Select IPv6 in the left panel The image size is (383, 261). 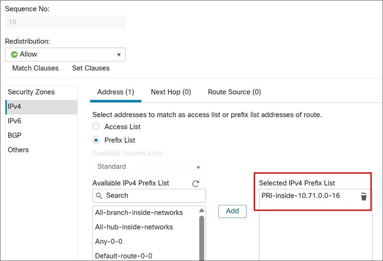pos(14,121)
